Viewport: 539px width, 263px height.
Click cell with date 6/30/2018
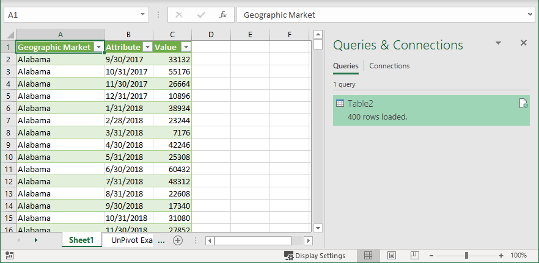click(128, 169)
